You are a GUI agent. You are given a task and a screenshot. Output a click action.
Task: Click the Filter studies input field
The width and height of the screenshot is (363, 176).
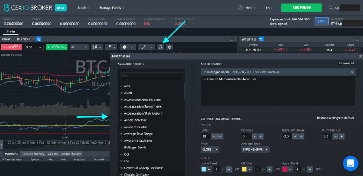pyautogui.click(x=152, y=76)
